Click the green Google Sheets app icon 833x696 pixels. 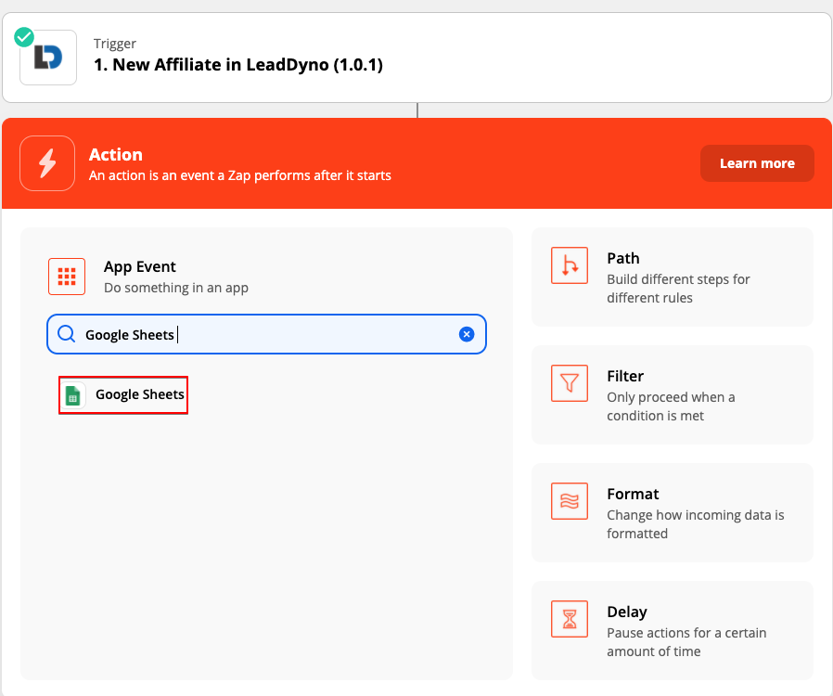pyautogui.click(x=73, y=396)
